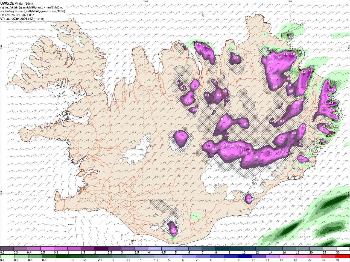
Task: Select the 'rigning/skúrir' legend description line
Action: point(32,7)
